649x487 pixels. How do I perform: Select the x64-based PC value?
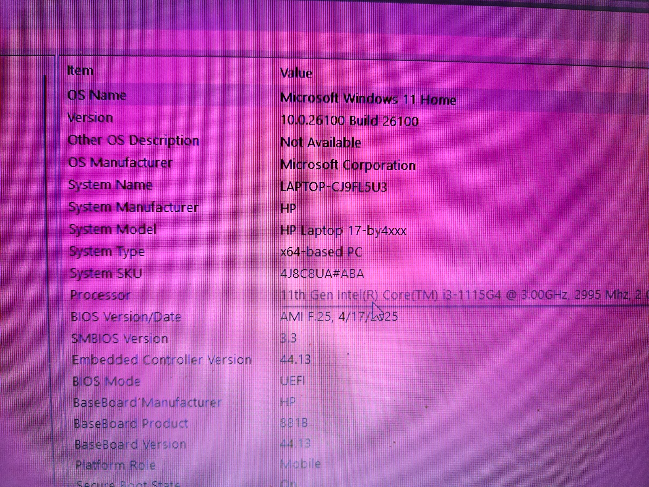click(x=321, y=252)
